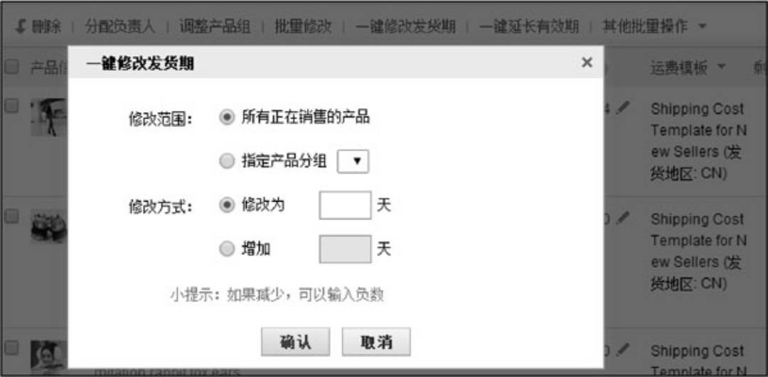Click 批量修改 in the toolbar

point(303,26)
